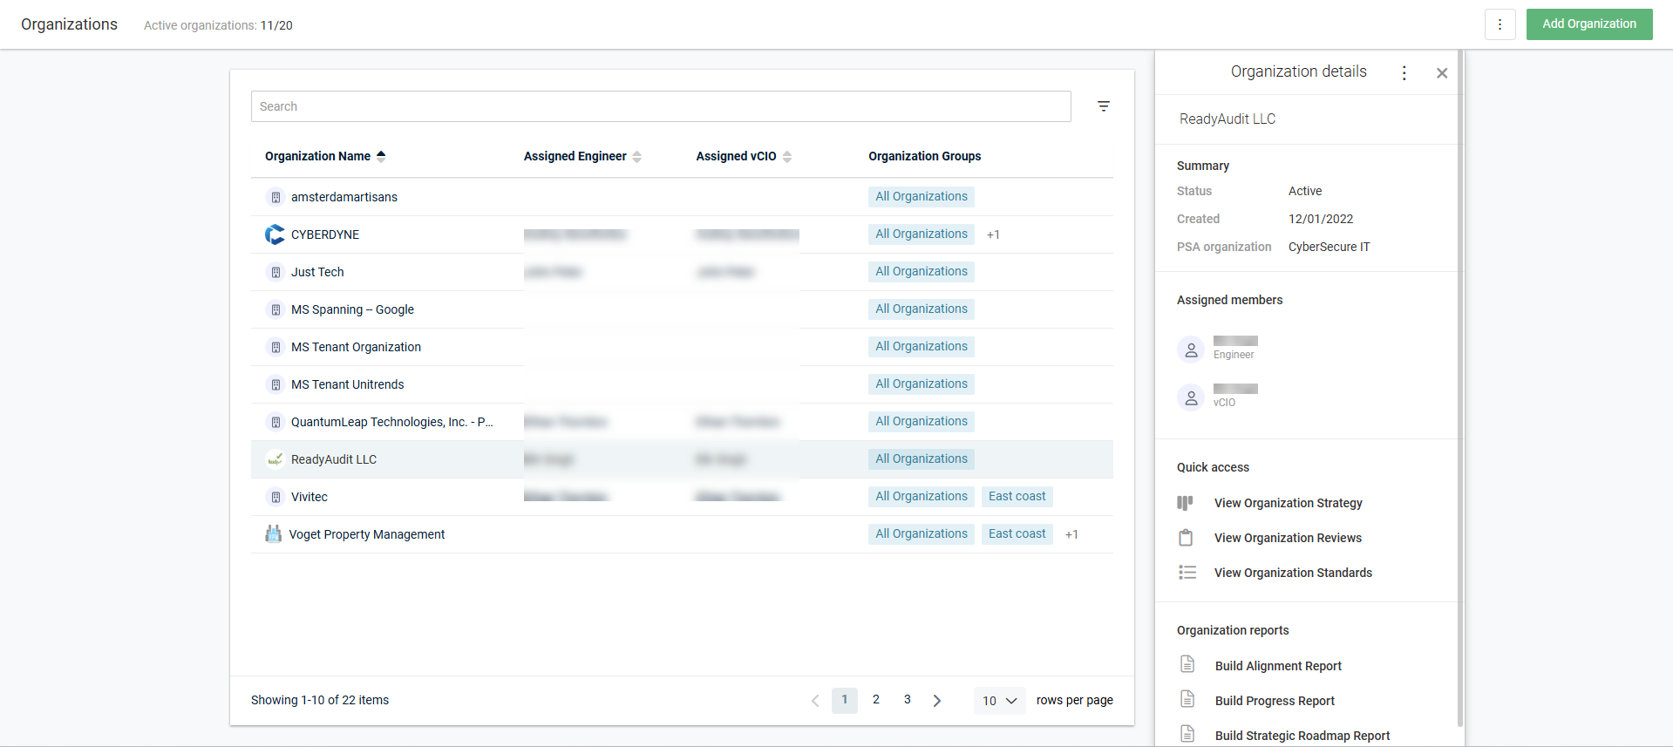Open the page header three-dot menu
The width and height of the screenshot is (1673, 747).
pyautogui.click(x=1500, y=24)
